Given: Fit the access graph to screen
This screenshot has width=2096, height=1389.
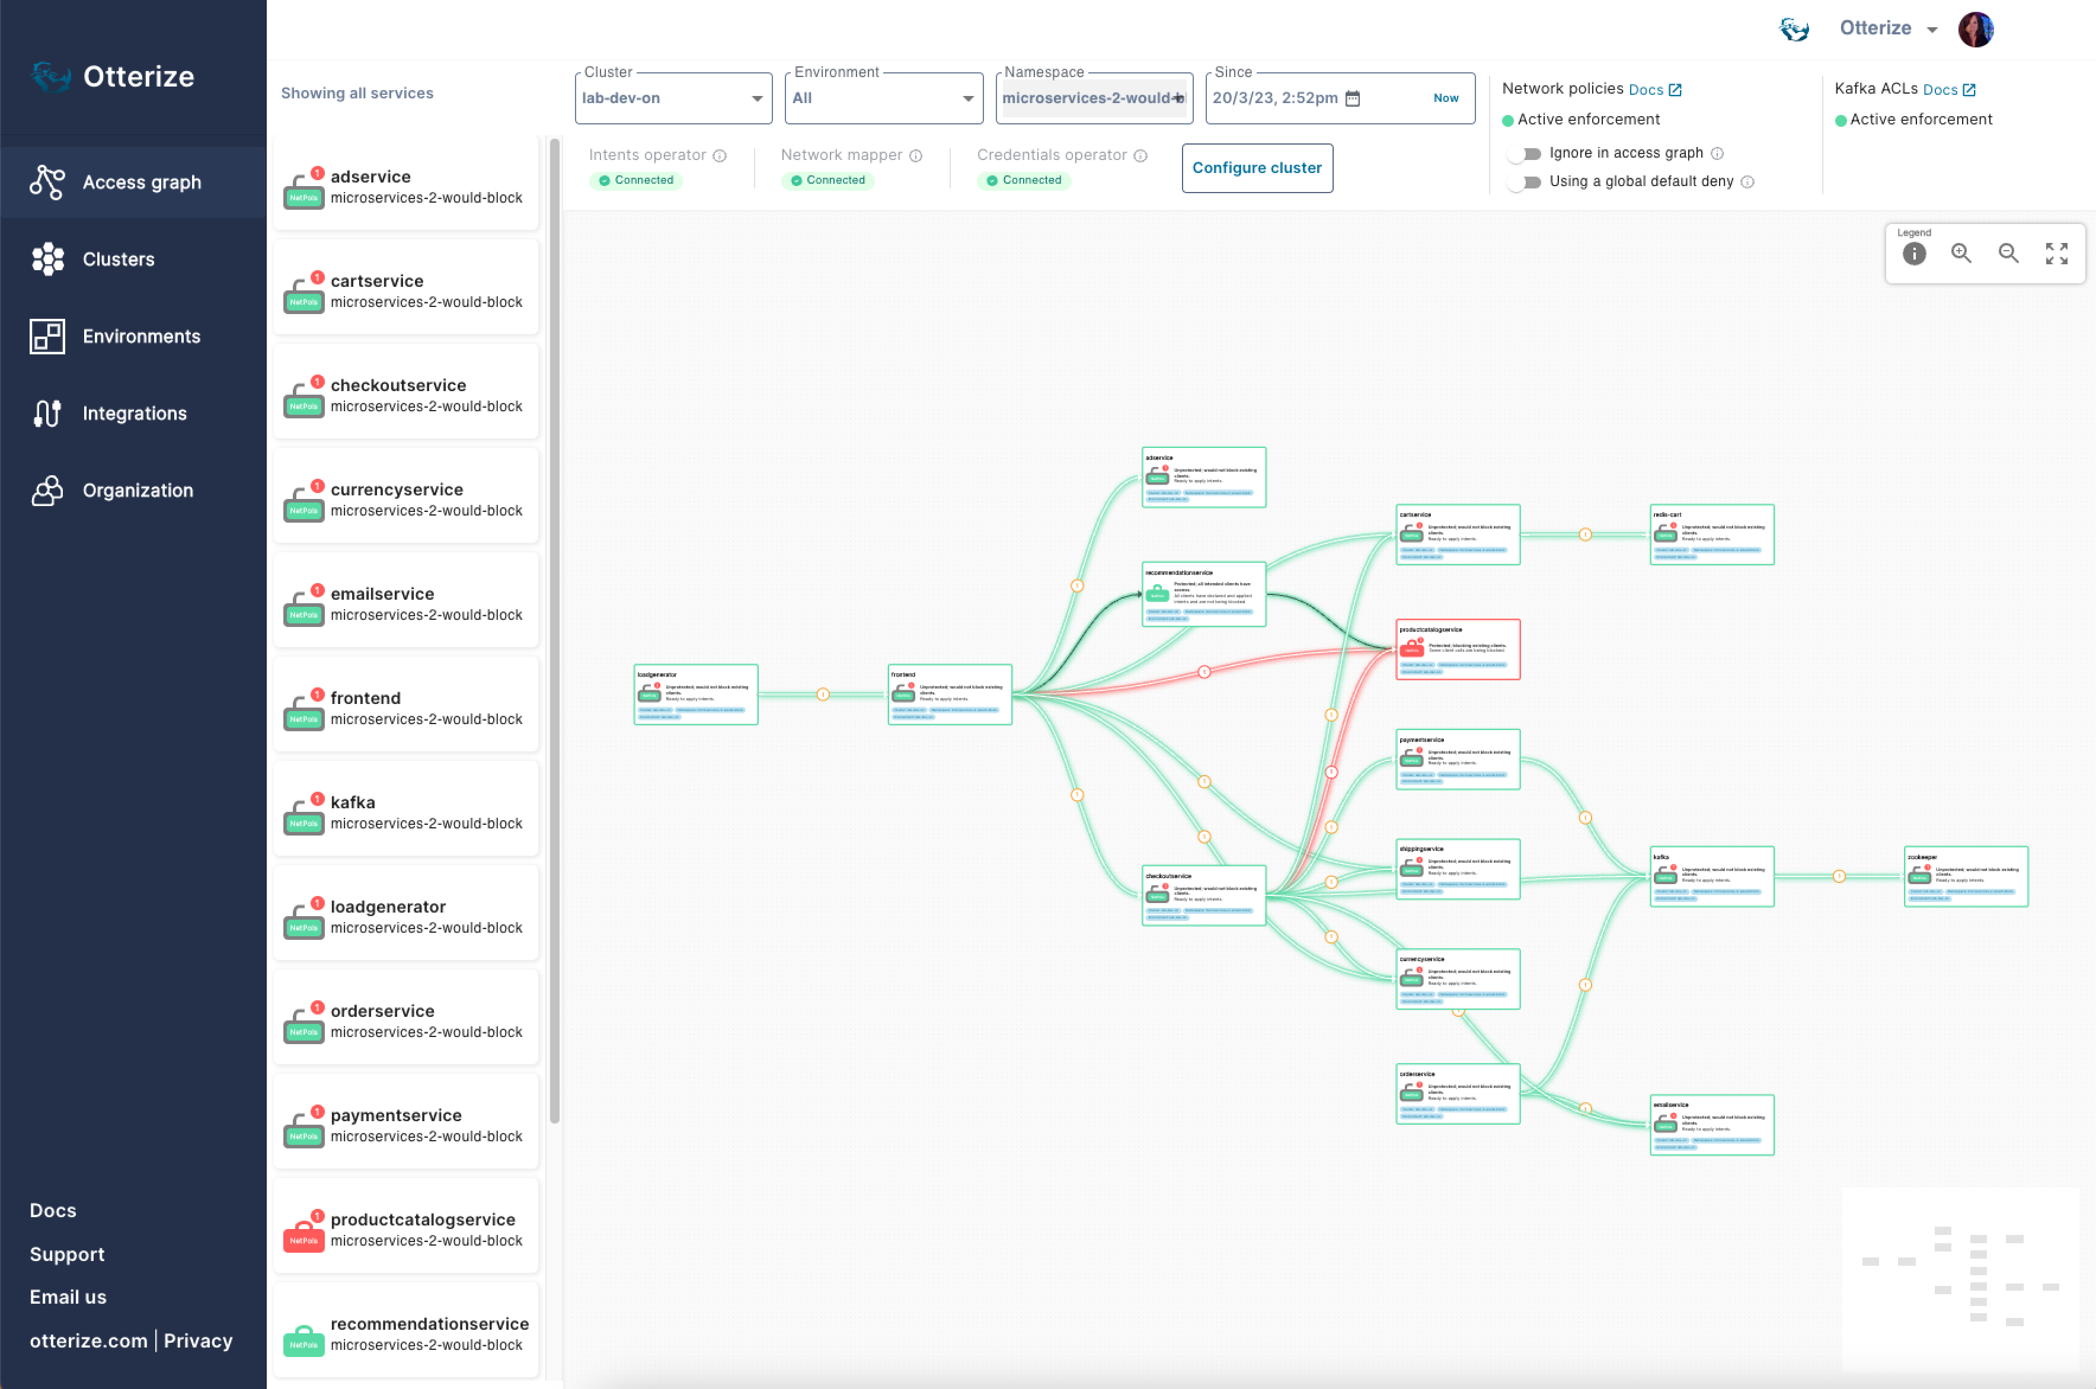Looking at the screenshot, I should click(x=2057, y=254).
